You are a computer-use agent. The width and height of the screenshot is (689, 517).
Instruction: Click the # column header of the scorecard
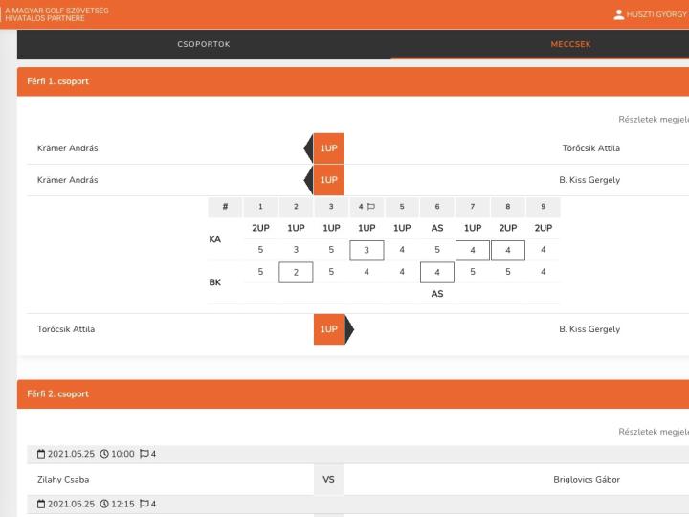225,207
